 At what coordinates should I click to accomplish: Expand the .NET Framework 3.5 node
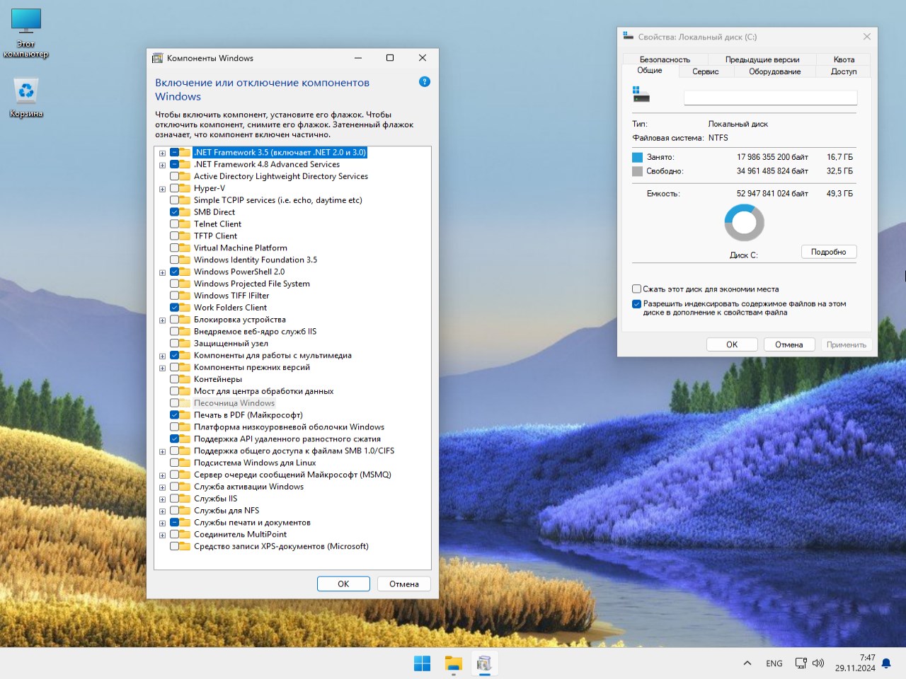coord(163,153)
